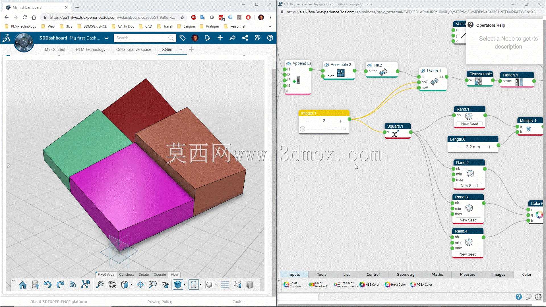Select the Pan arrows tool
The width and height of the screenshot is (546, 307).
pos(140,285)
